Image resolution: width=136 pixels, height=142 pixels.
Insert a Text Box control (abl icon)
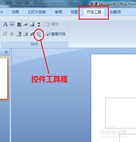click(12, 24)
